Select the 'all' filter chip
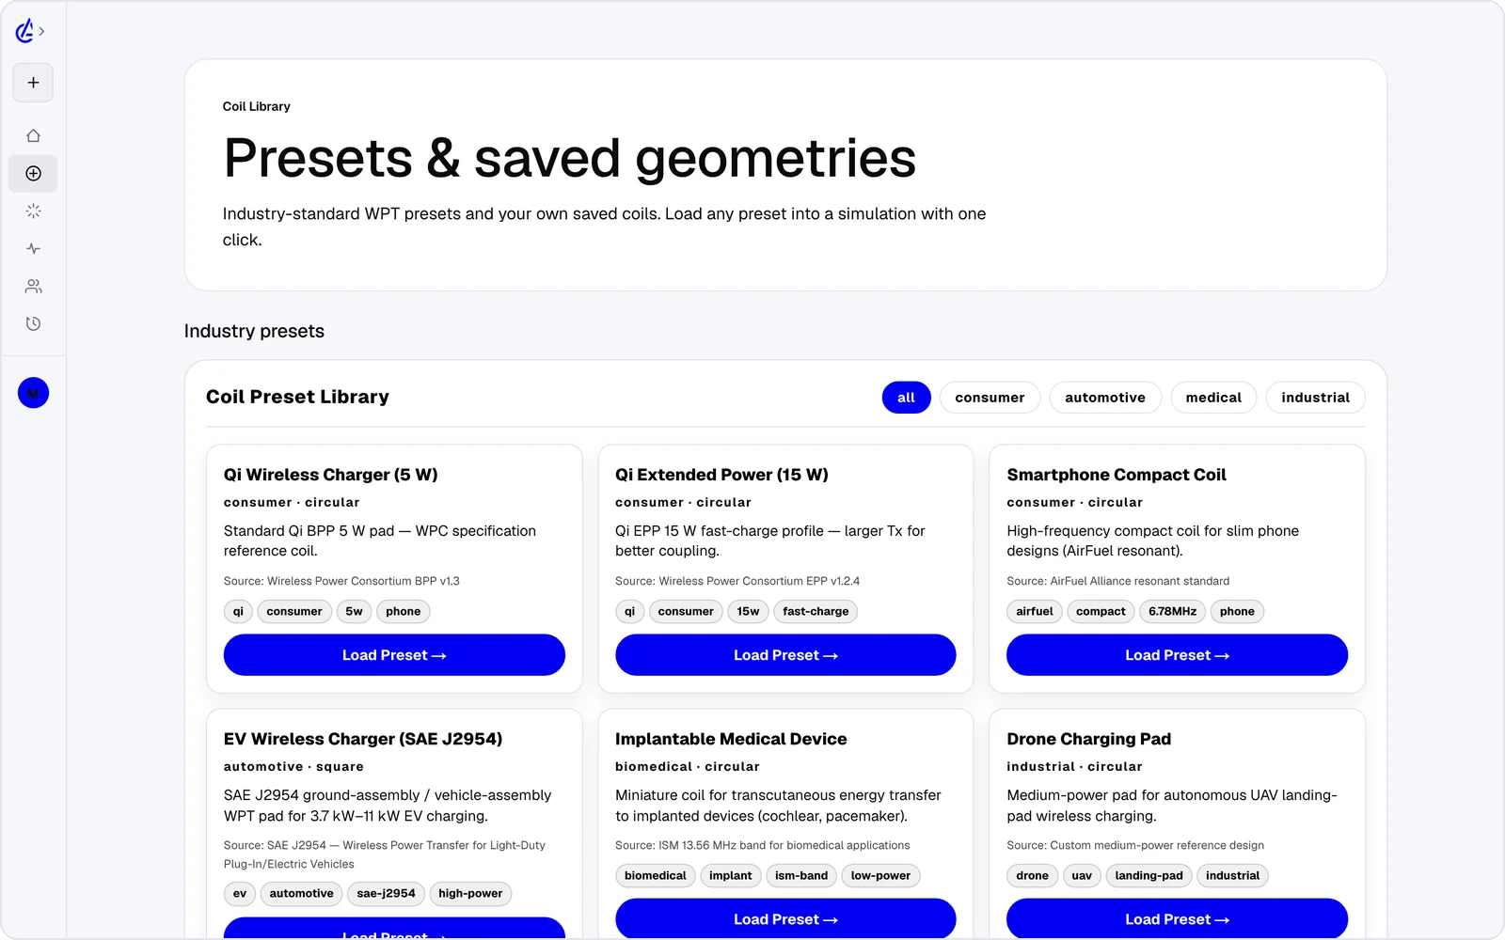This screenshot has height=940, width=1505. point(906,398)
